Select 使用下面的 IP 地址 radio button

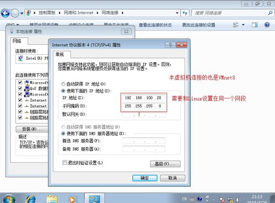(x=63, y=91)
